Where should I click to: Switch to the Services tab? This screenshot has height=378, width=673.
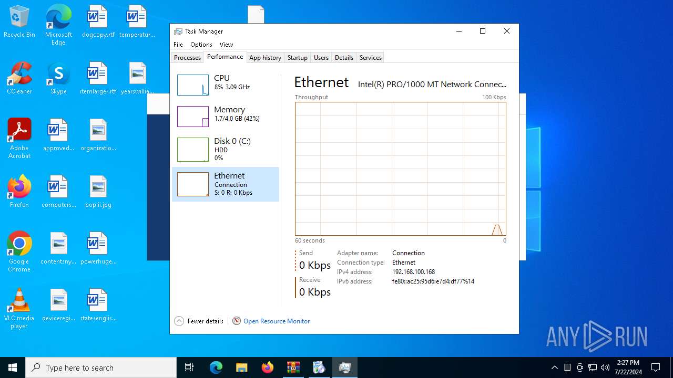(x=370, y=58)
